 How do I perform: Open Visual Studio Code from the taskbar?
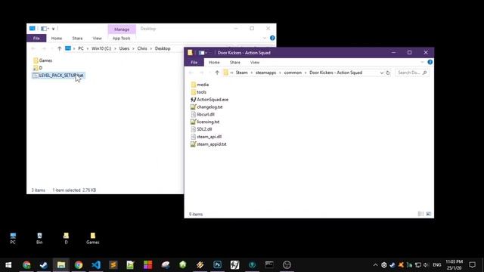[96, 264]
